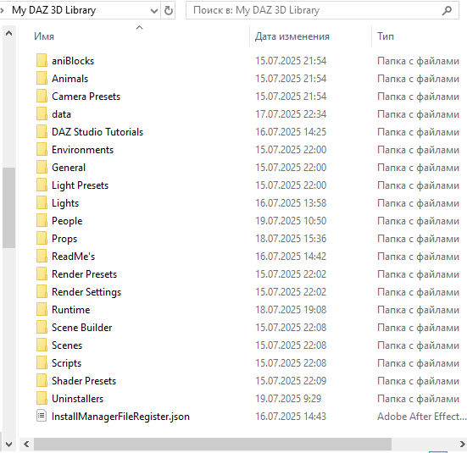Click the aniBlocks folder icon
This screenshot has height=453, width=467.
click(x=42, y=60)
